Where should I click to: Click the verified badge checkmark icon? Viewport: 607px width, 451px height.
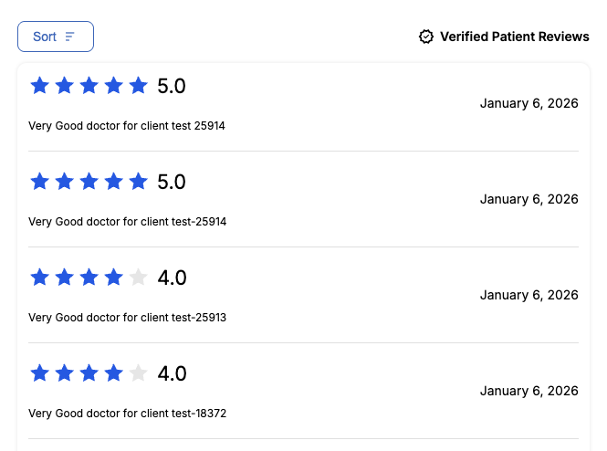[426, 37]
